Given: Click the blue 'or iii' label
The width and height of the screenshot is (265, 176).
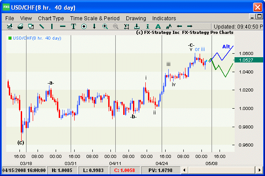Looking at the screenshot, I should (x=200, y=49).
